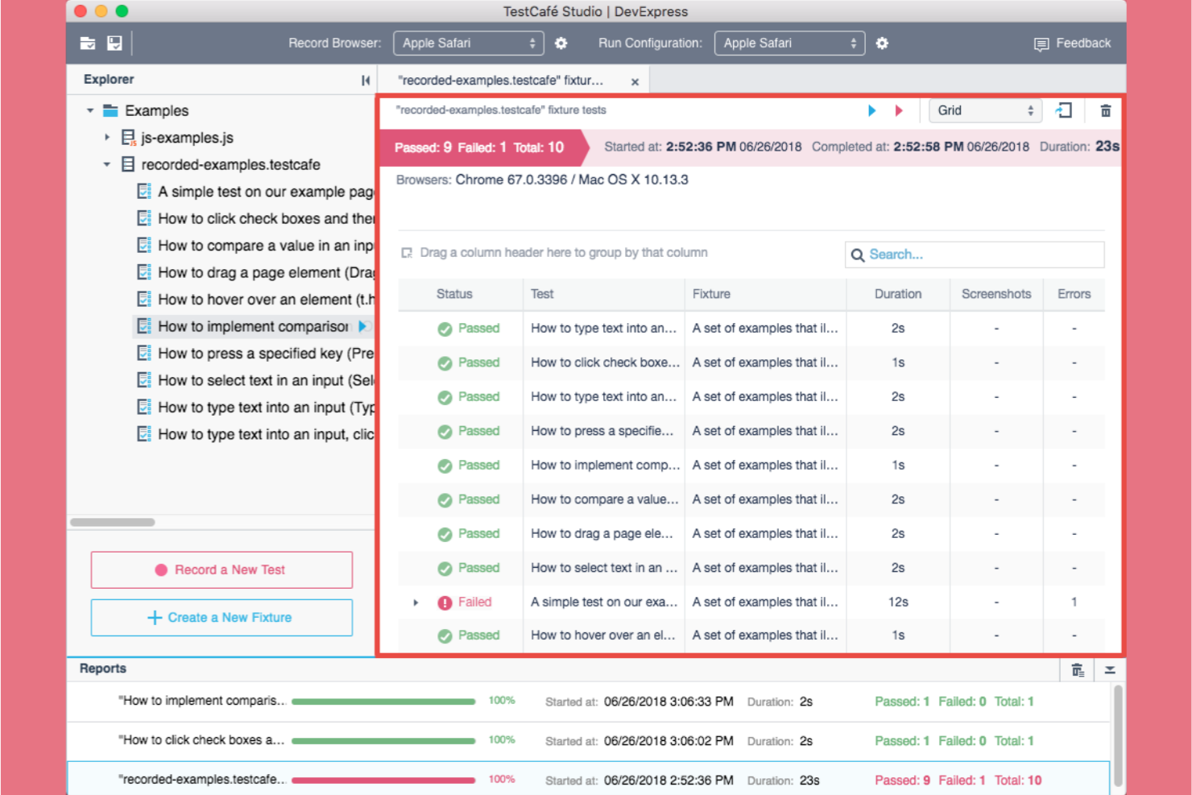Click the Reports panel delete-all icon

(1078, 670)
